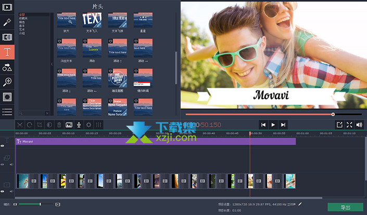367x215 pixels.
Task: Click the Record audio microphone icon
Action: pyautogui.click(x=79, y=125)
